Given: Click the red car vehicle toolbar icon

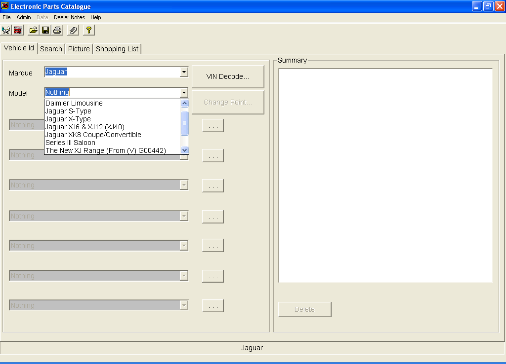Looking at the screenshot, I should (x=18, y=30).
